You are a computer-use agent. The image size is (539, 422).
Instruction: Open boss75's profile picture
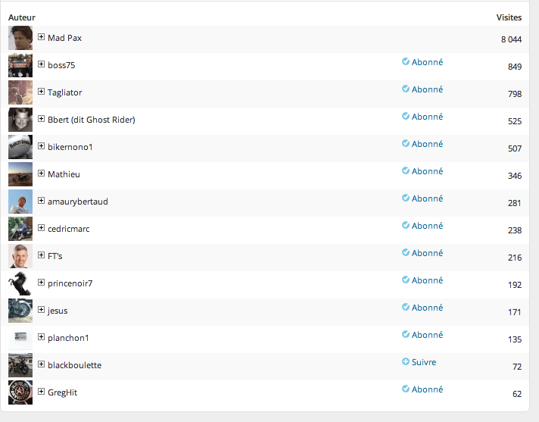pyautogui.click(x=20, y=65)
